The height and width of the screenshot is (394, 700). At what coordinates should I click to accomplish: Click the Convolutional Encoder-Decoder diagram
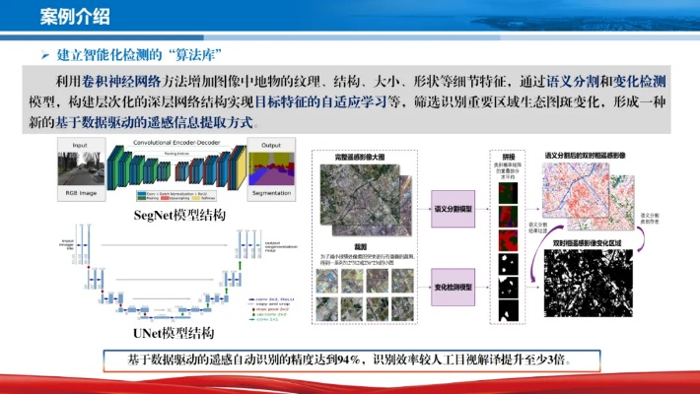[176, 165]
